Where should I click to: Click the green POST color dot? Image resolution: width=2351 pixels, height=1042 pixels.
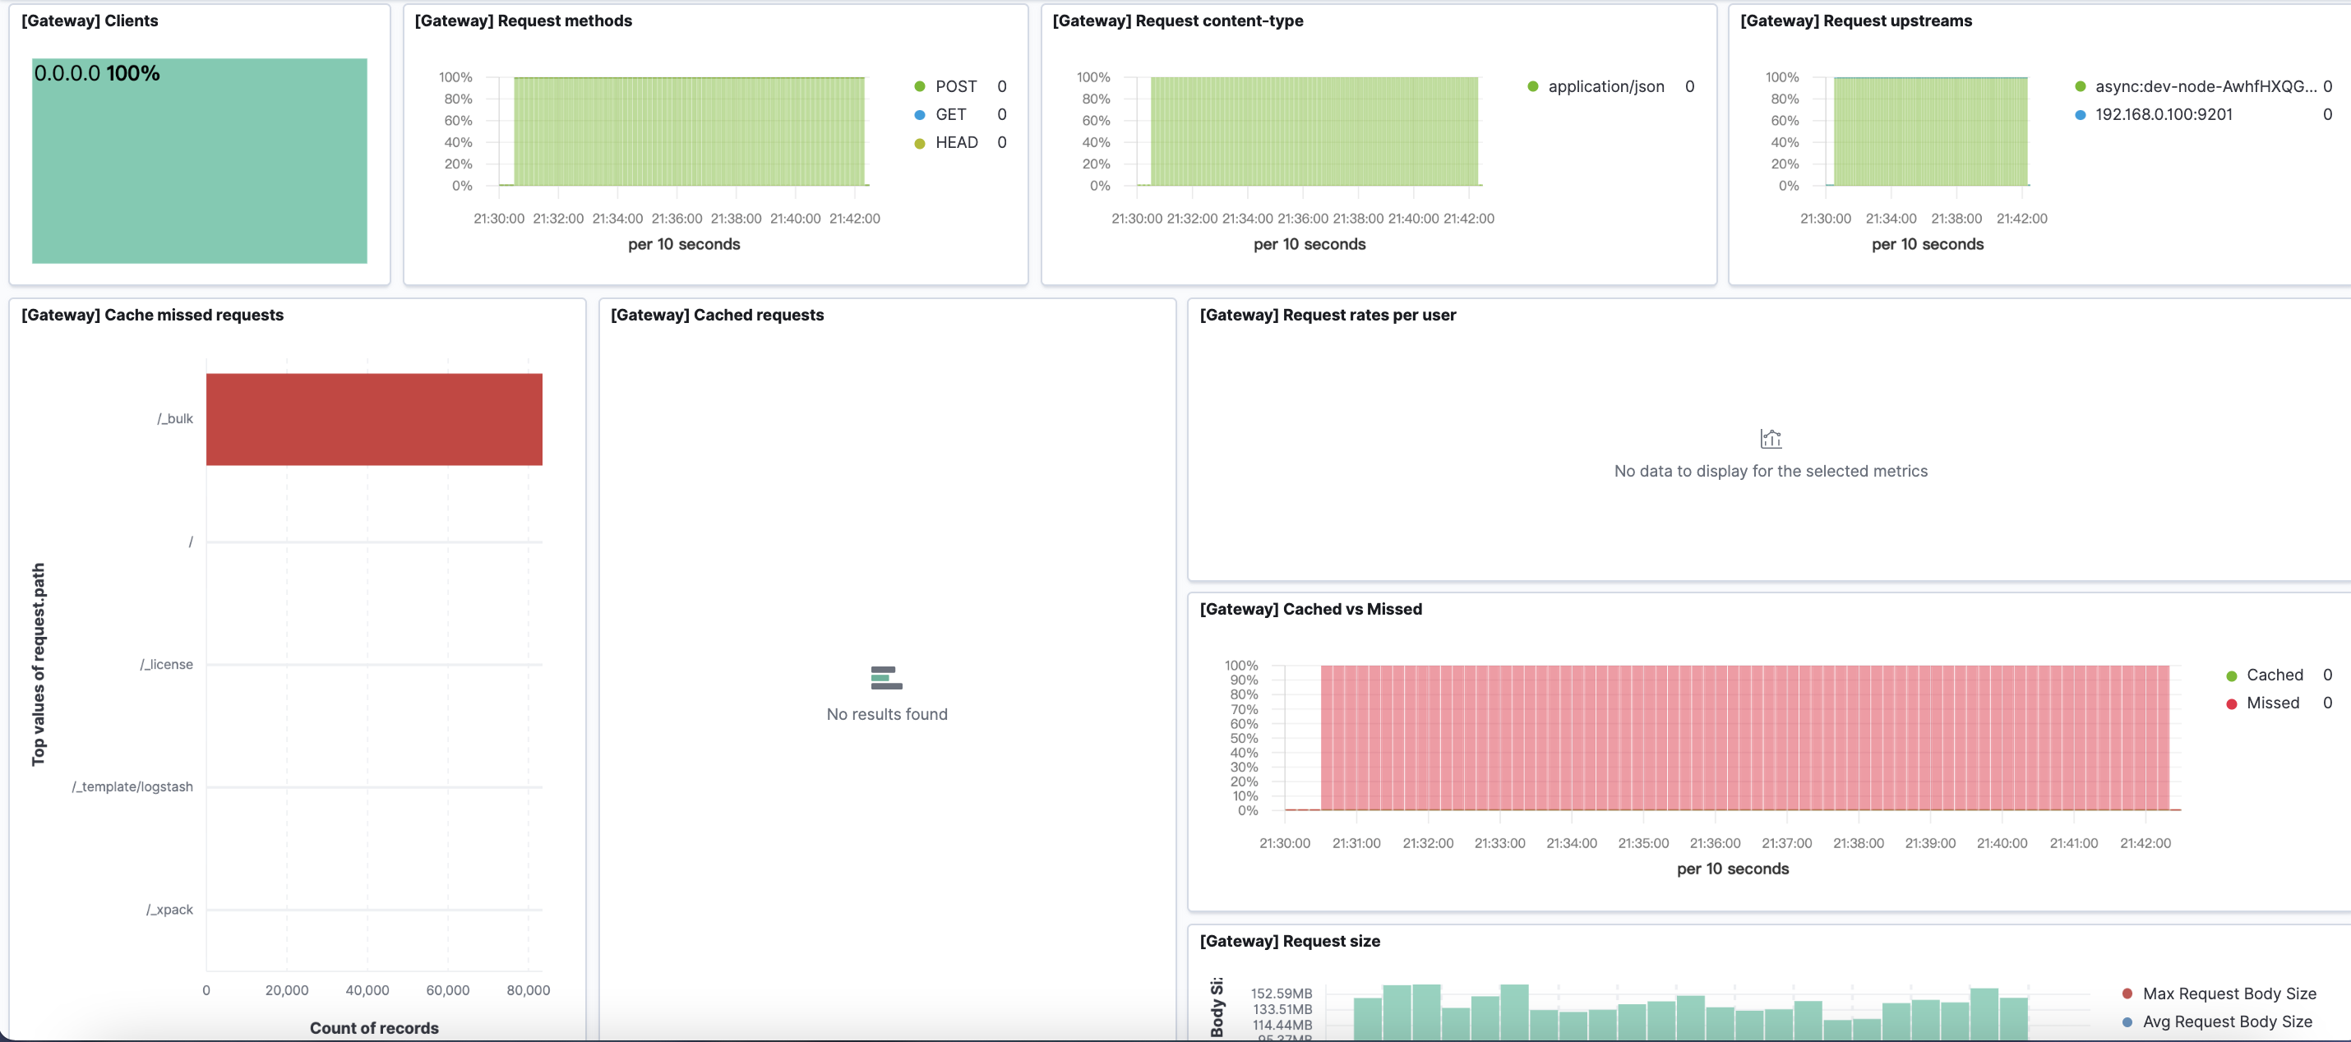point(919,86)
